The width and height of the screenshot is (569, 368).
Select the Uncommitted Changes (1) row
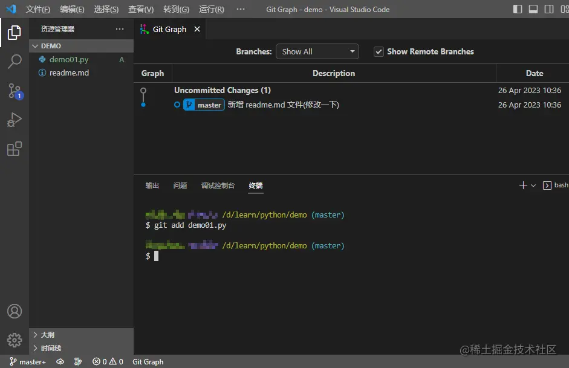click(351, 90)
